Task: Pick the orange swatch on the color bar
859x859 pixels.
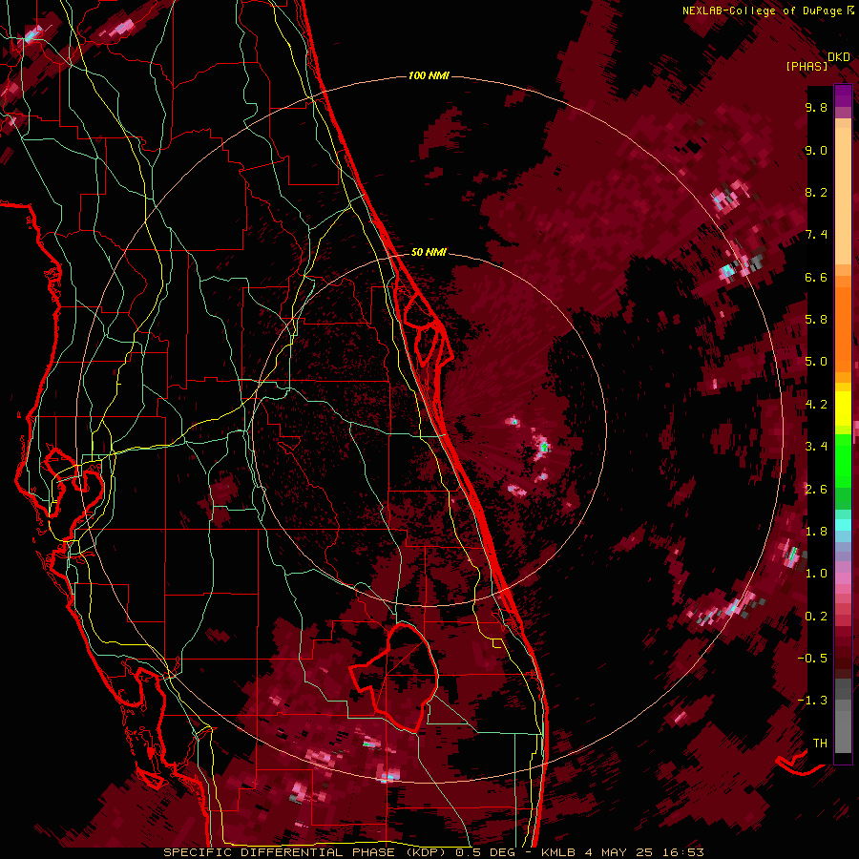Action: [843, 328]
